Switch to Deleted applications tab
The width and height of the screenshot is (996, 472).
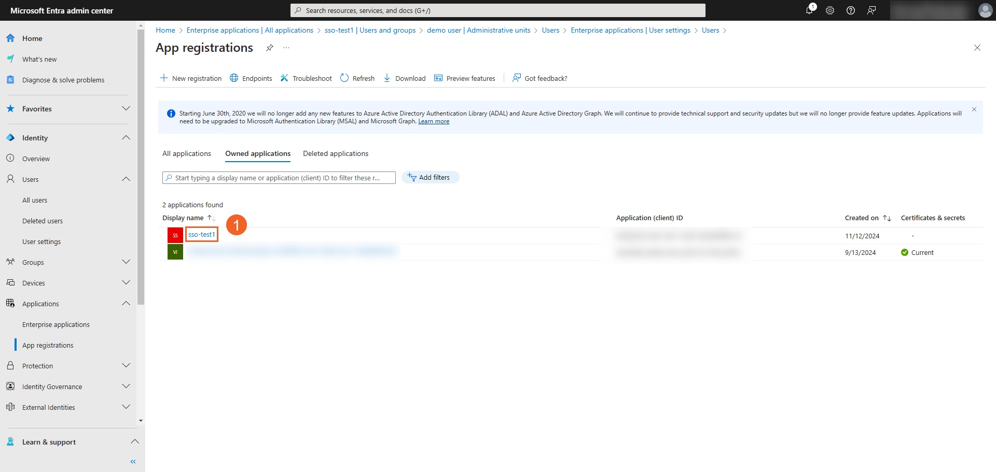pos(336,154)
